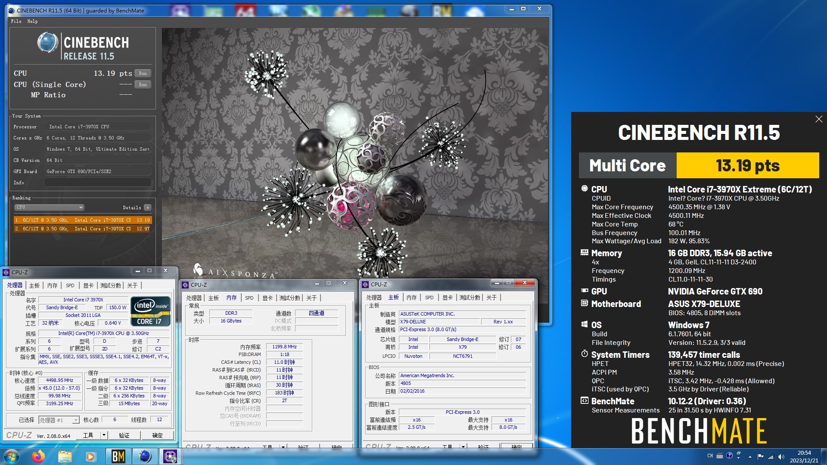Click the CPU-Z memory window title icon
827x465 pixels.
click(x=185, y=285)
